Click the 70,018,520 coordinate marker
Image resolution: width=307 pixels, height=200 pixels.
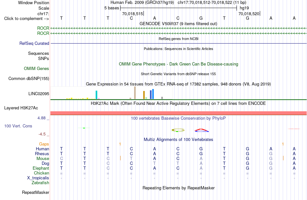(249, 14)
